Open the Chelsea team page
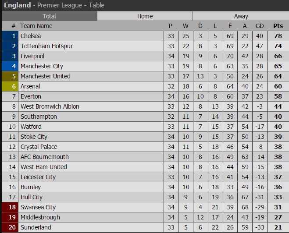Viewport: 289px width, 233px height. [31, 36]
